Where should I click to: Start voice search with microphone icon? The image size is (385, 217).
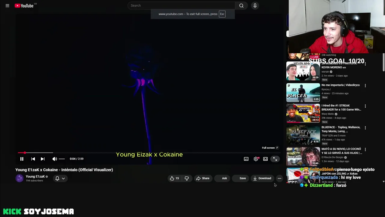[x=255, y=5]
